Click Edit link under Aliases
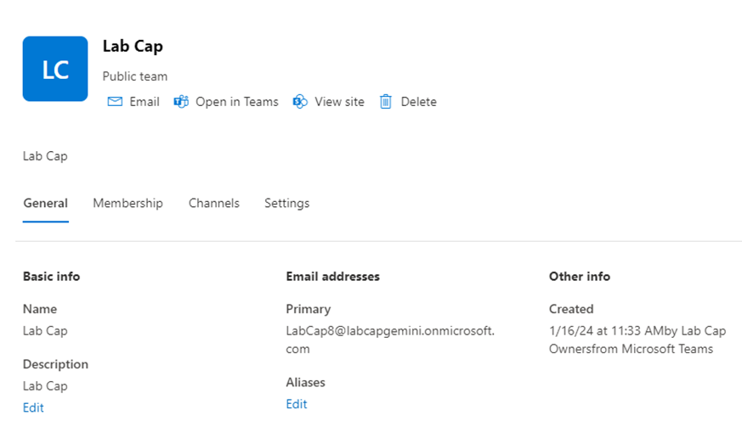This screenshot has width=742, height=421. (x=297, y=404)
